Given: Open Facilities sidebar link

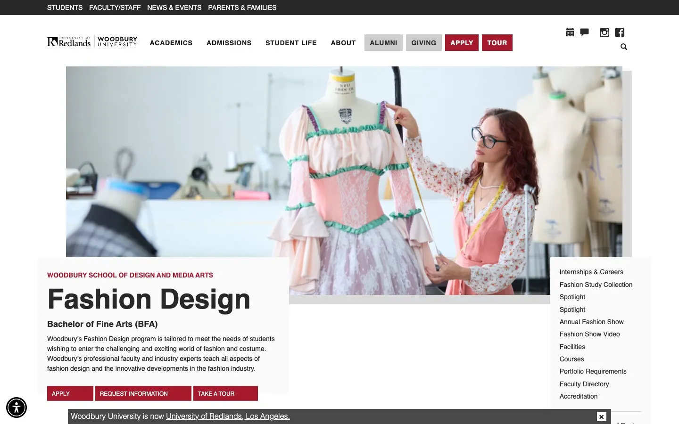Looking at the screenshot, I should click(572, 347).
